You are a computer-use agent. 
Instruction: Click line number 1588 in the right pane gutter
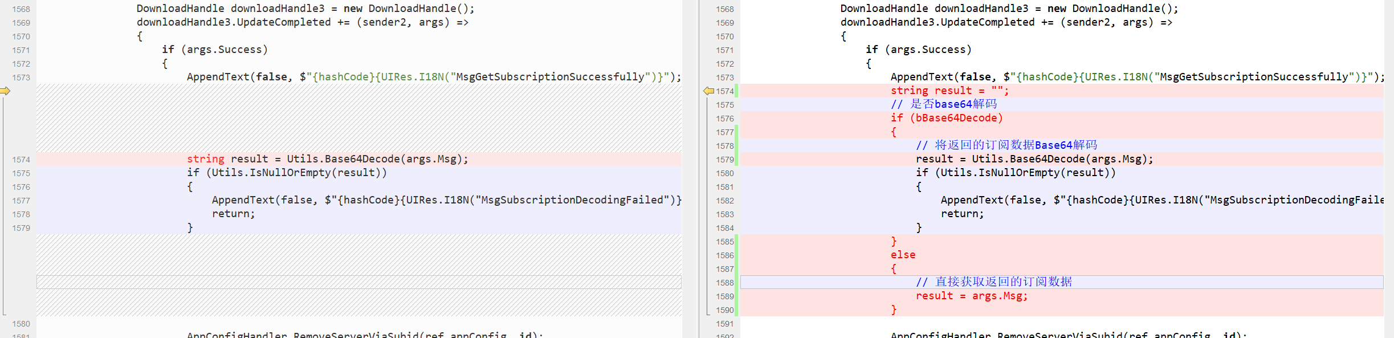(x=725, y=283)
